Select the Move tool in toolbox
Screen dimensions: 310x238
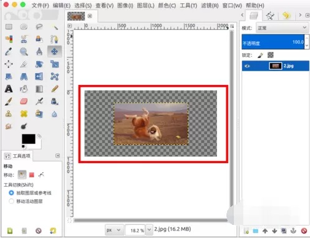point(54,51)
